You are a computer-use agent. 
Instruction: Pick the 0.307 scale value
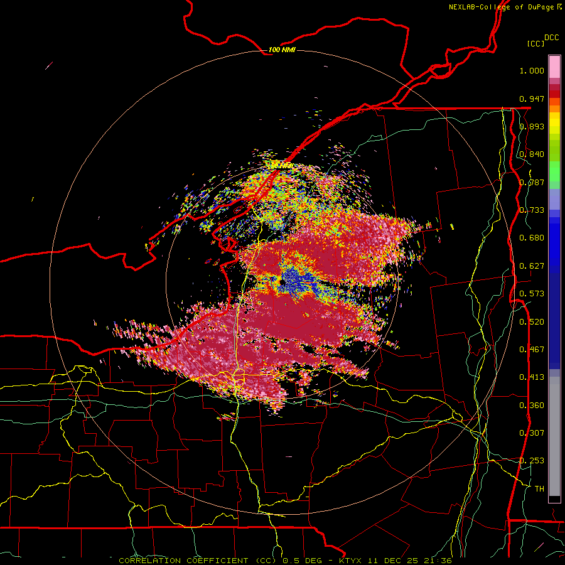pyautogui.click(x=532, y=433)
